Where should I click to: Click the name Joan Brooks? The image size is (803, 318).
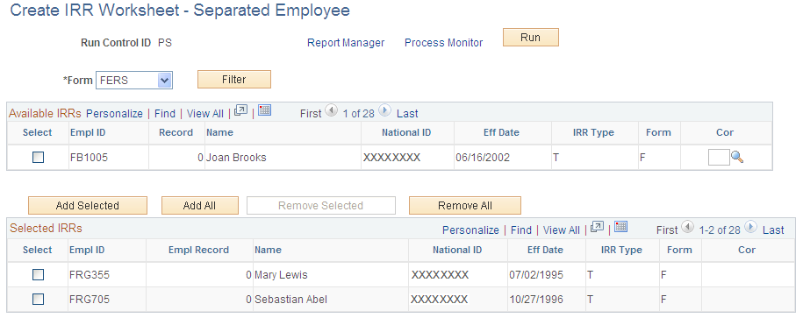(236, 158)
